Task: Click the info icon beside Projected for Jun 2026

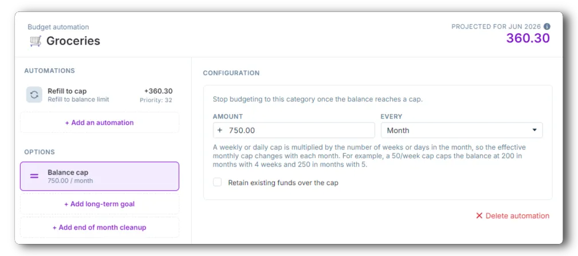Action: [547, 26]
